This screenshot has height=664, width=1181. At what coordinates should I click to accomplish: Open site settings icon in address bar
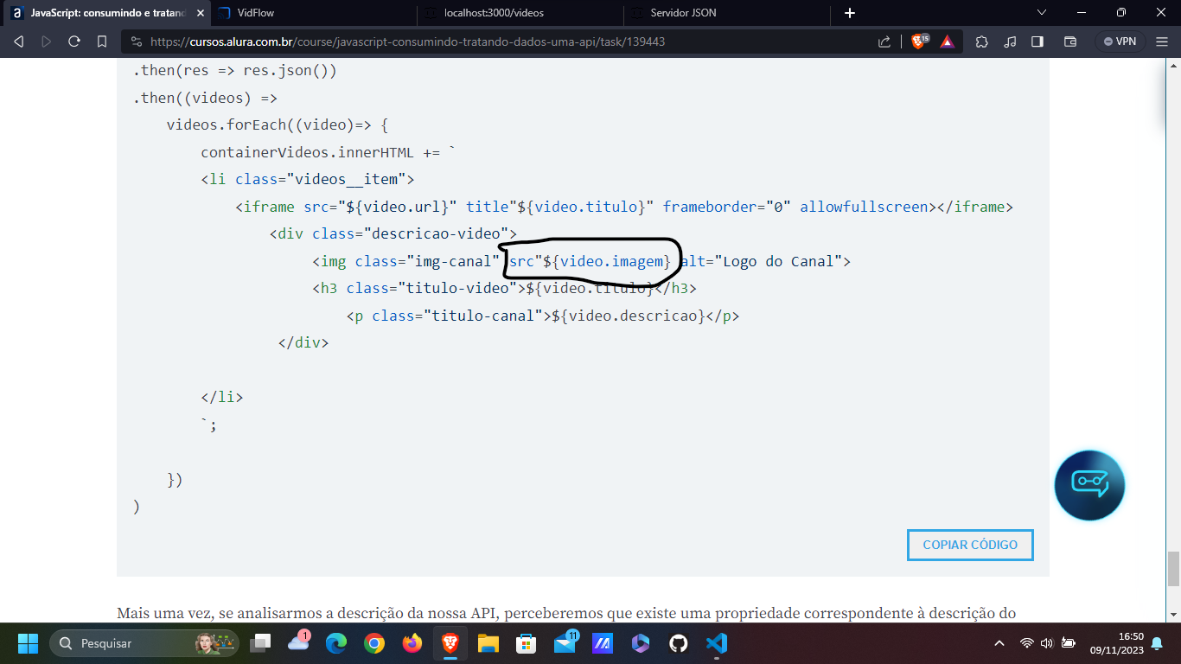136,41
